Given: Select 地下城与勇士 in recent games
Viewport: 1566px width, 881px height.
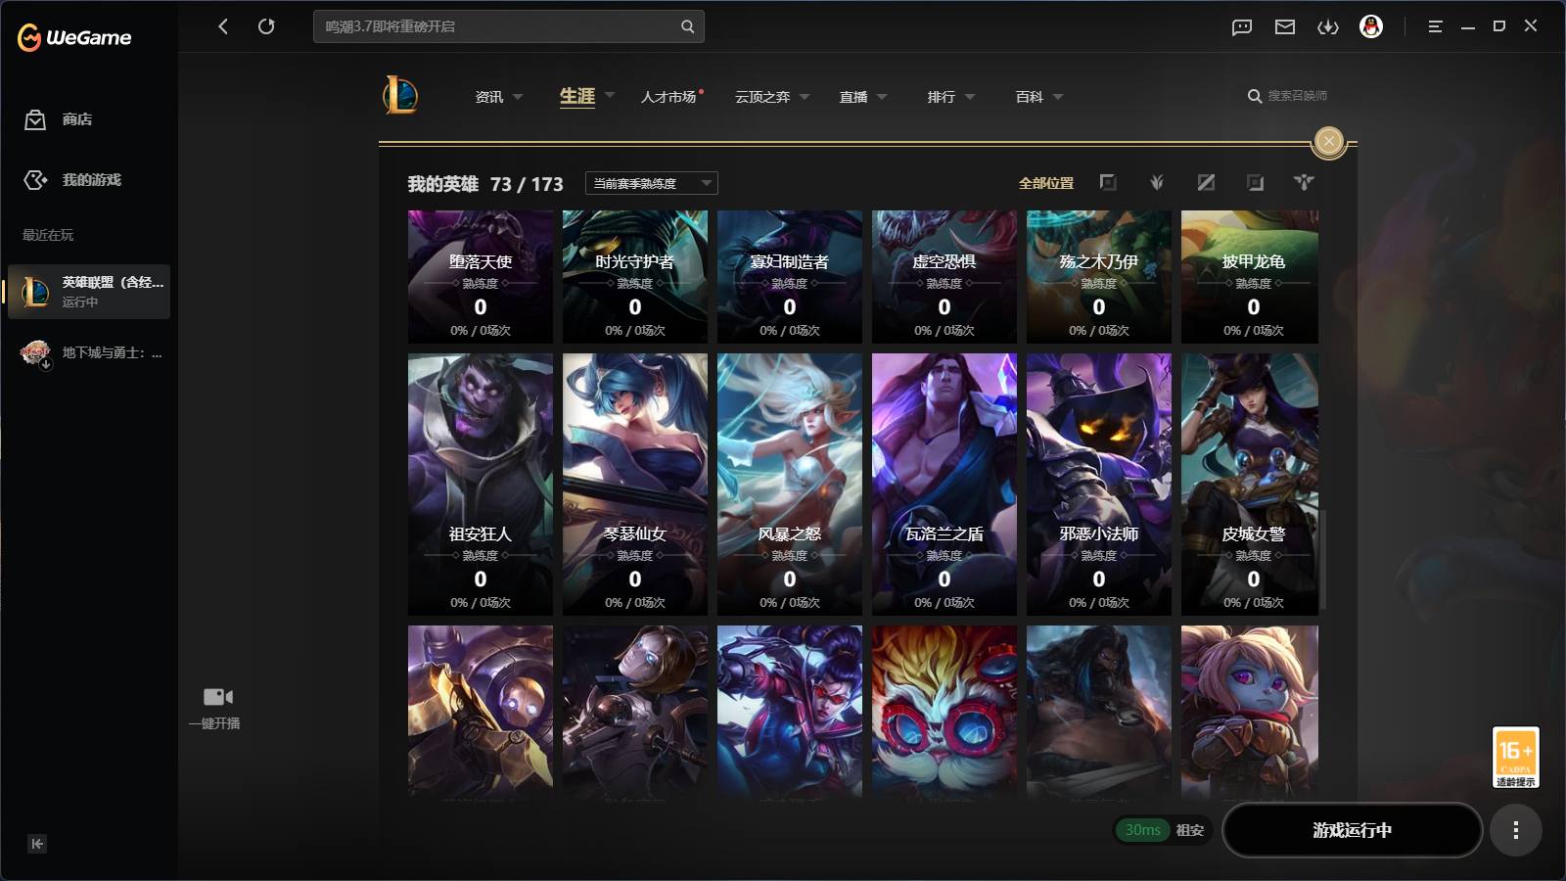Looking at the screenshot, I should click(x=89, y=353).
